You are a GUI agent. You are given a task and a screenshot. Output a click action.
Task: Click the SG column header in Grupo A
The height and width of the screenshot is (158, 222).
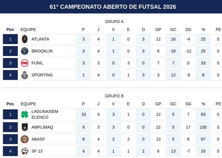point(188,29)
